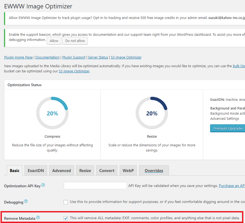
Task: Click help icon beside Debugging label
Action: pyautogui.click(x=26, y=202)
